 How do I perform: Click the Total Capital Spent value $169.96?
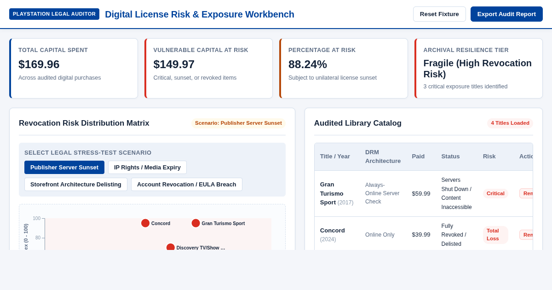click(39, 64)
